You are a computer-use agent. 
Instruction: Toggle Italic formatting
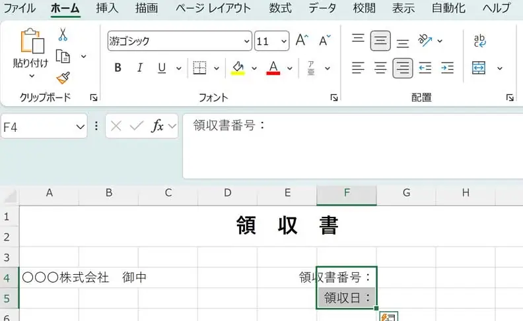tap(140, 68)
